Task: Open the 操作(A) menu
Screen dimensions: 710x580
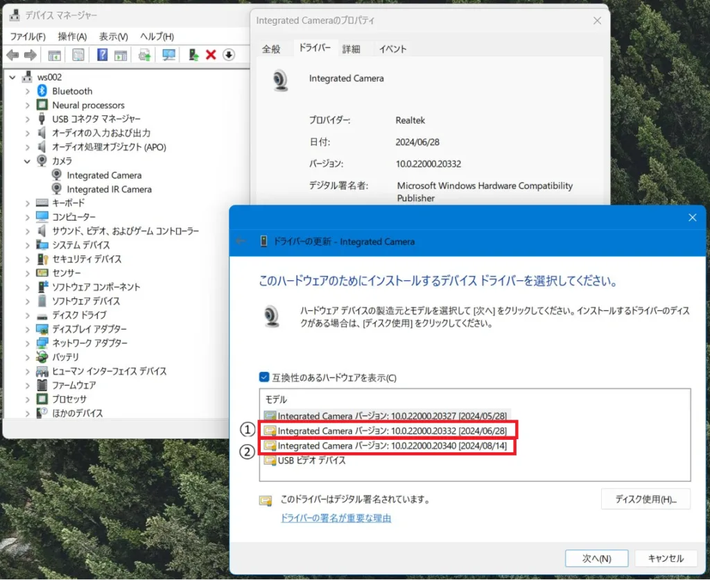Action: pos(72,36)
